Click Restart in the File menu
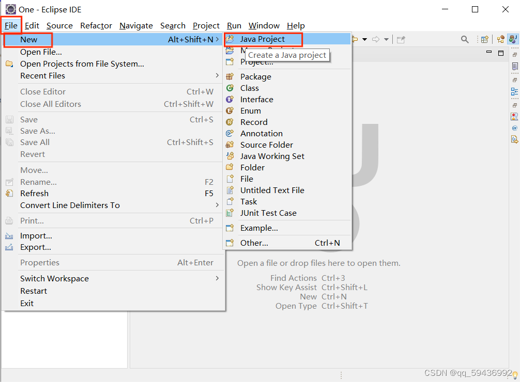 coord(112,291)
